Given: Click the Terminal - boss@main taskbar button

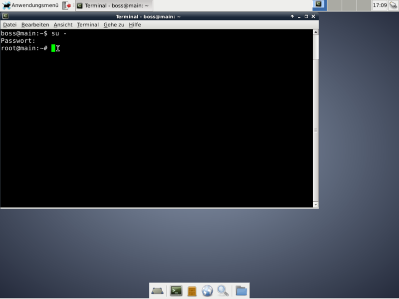Looking at the screenshot, I should point(114,5).
